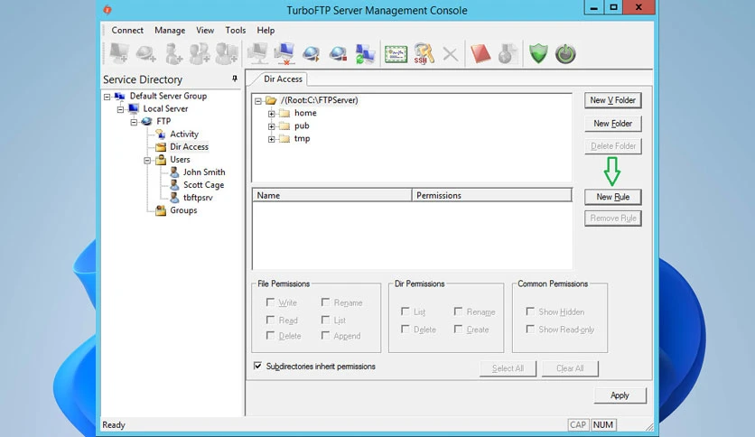Collapse the FTP node
This screenshot has height=437, width=755.
[134, 122]
